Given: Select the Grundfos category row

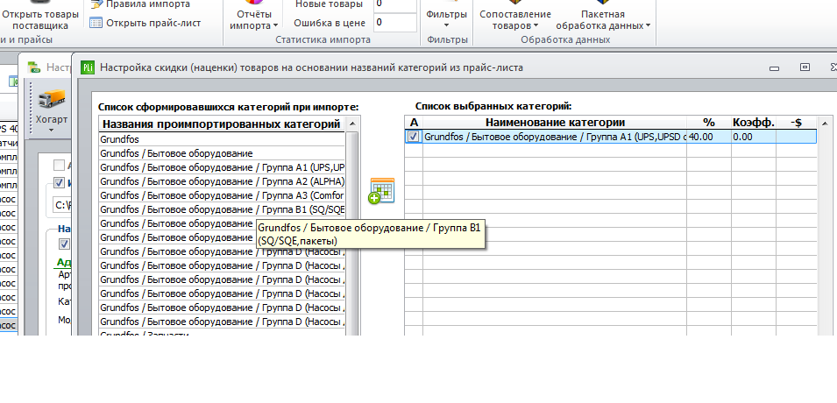Looking at the screenshot, I should (222, 139).
